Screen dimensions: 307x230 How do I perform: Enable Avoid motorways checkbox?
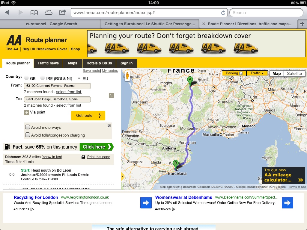(x=28, y=127)
